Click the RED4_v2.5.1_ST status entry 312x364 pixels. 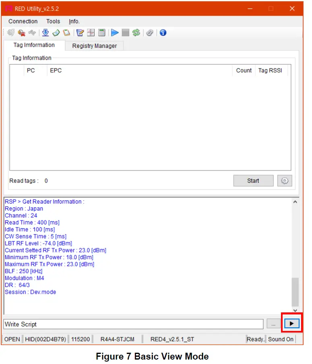172,339
